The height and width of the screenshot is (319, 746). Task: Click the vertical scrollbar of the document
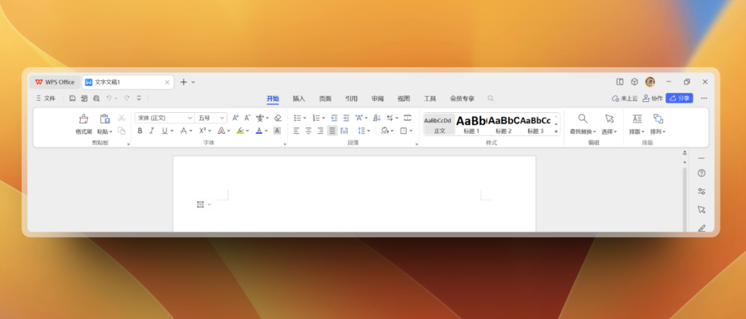(685, 200)
